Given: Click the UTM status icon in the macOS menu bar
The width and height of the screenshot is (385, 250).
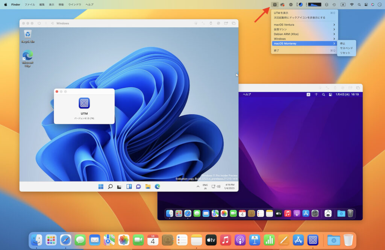Looking at the screenshot, I should click(275, 5).
